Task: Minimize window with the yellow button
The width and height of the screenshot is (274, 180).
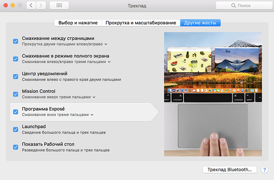Action: pyautogui.click(x=13, y=5)
